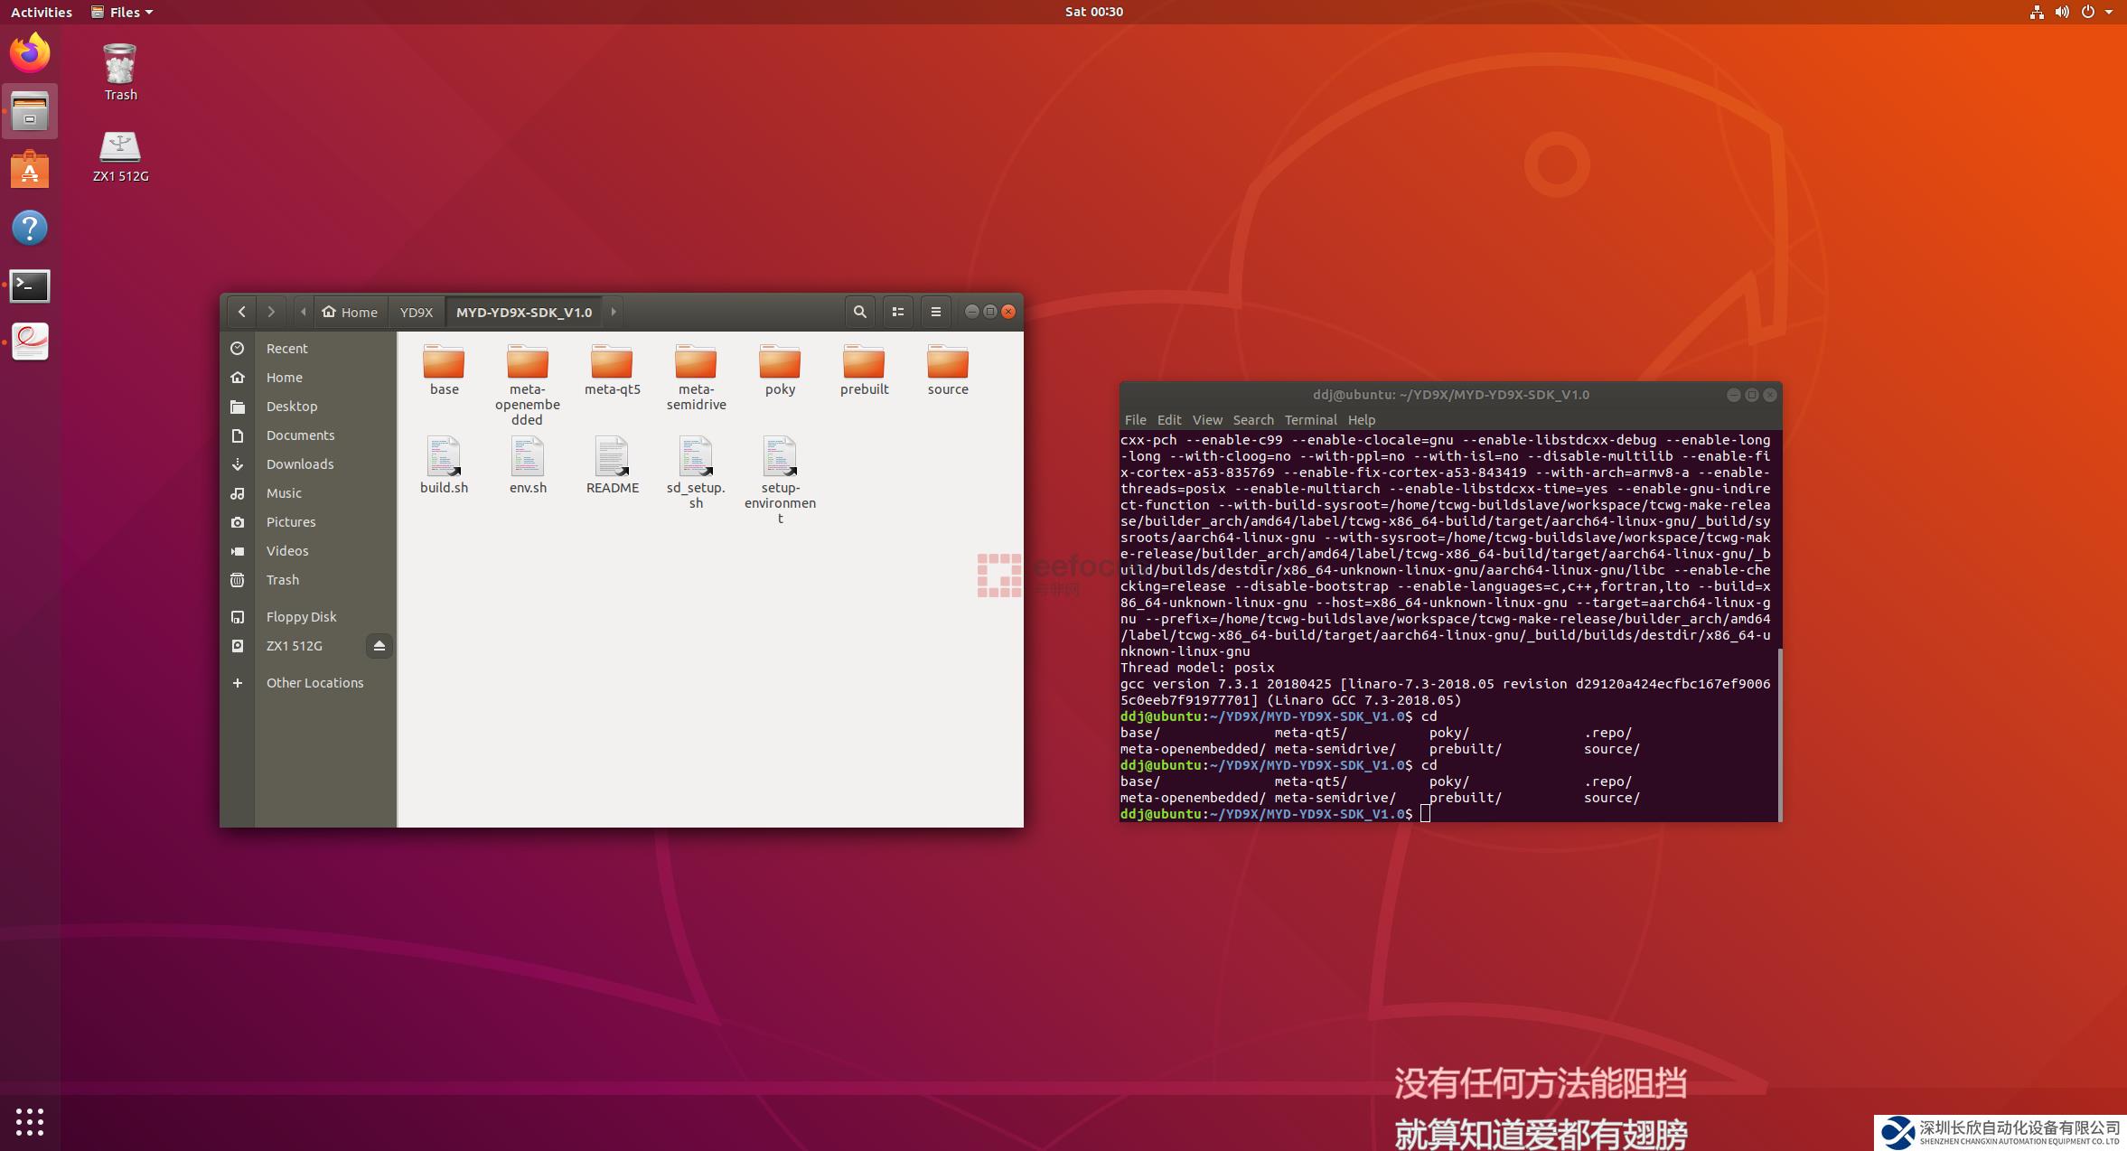2127x1151 pixels.
Task: Open the Terminal dock icon
Action: pos(30,286)
